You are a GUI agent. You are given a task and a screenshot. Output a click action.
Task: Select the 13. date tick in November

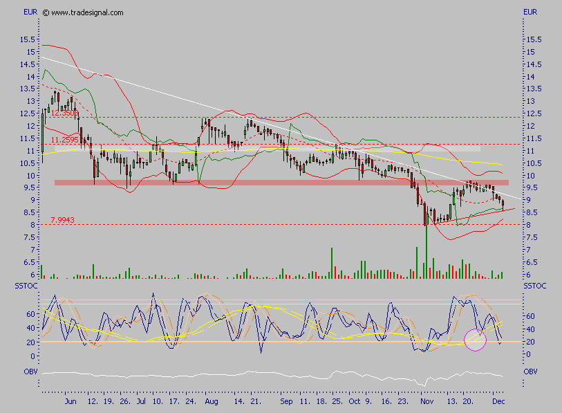pyautogui.click(x=452, y=401)
